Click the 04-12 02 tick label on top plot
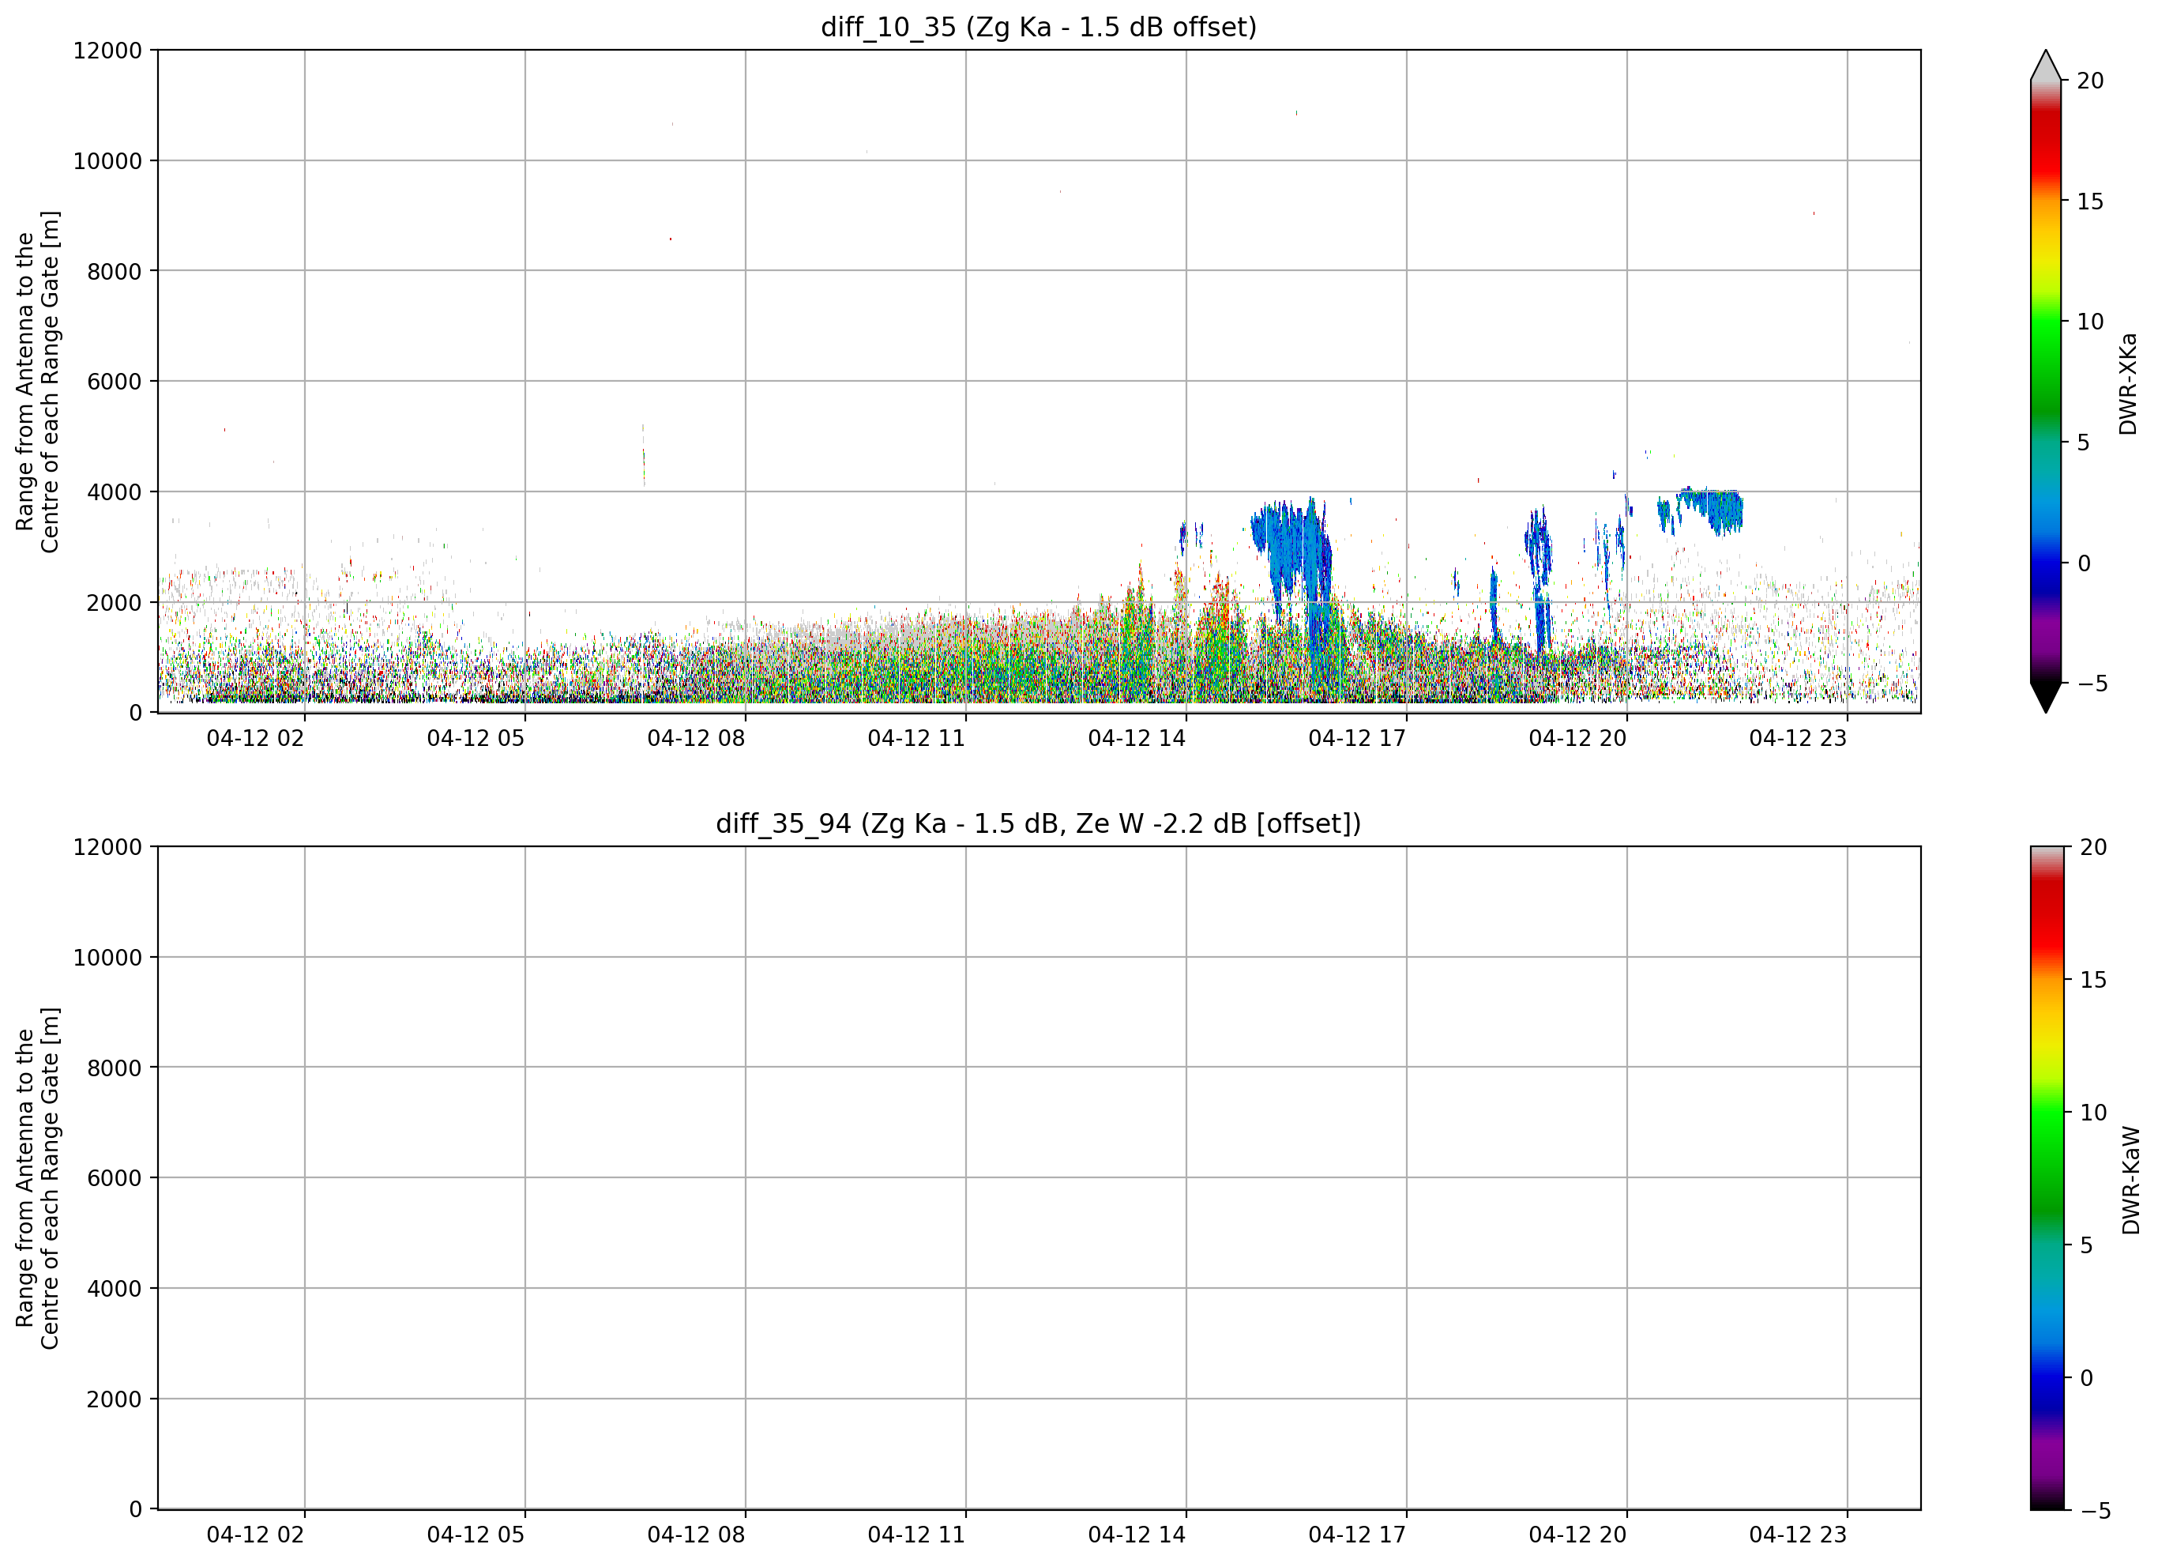 coord(255,739)
